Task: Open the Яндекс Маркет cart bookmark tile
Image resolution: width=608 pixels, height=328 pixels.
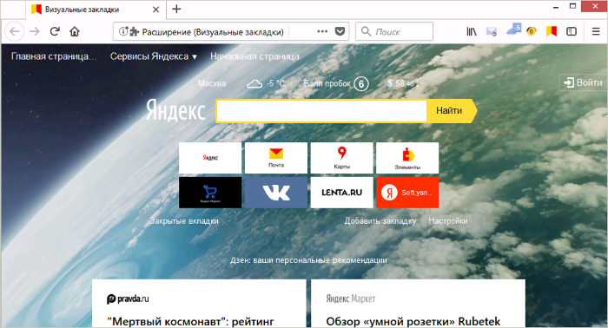Action: tap(210, 193)
